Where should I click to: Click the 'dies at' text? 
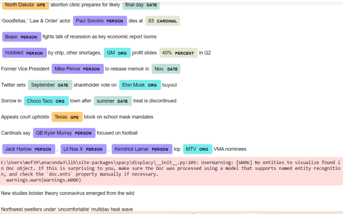[x=136, y=21]
